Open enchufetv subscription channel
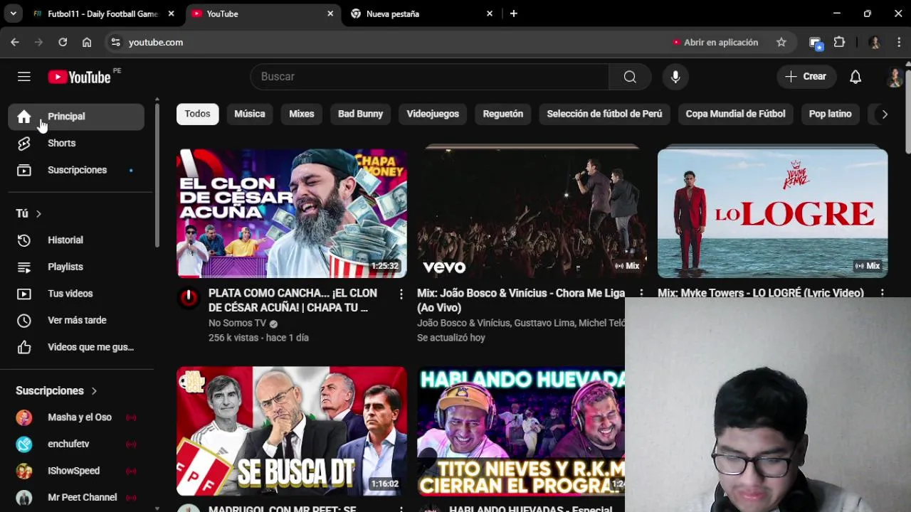The image size is (911, 512). [x=76, y=444]
